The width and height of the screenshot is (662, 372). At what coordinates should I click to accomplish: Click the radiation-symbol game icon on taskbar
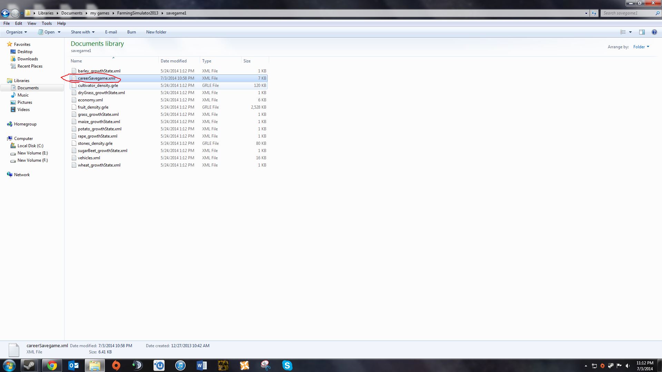tap(223, 365)
